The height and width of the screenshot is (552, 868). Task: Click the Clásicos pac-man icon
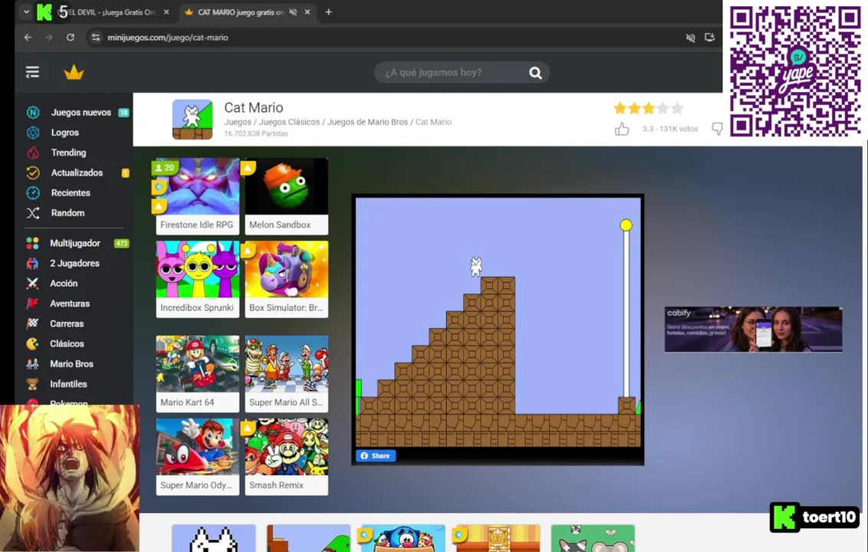point(33,343)
